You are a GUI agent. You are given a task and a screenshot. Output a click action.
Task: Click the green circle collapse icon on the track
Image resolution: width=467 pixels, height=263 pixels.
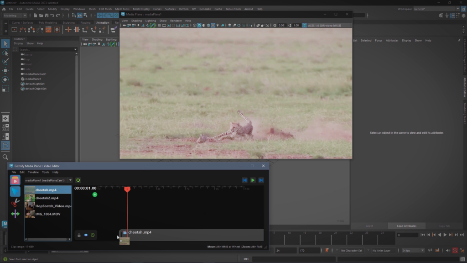coord(93,235)
